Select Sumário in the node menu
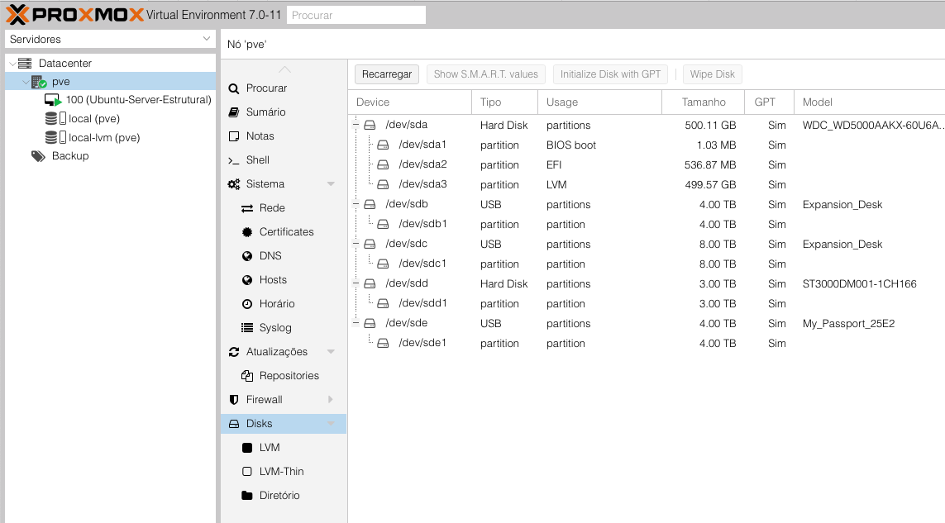 [x=265, y=112]
